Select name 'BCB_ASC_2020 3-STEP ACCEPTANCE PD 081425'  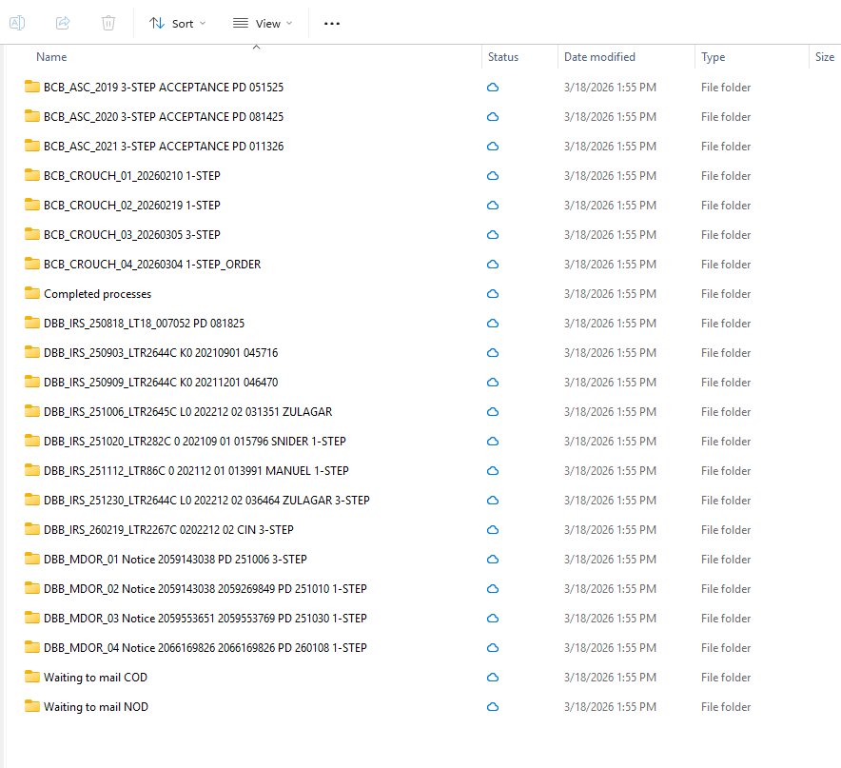[164, 116]
